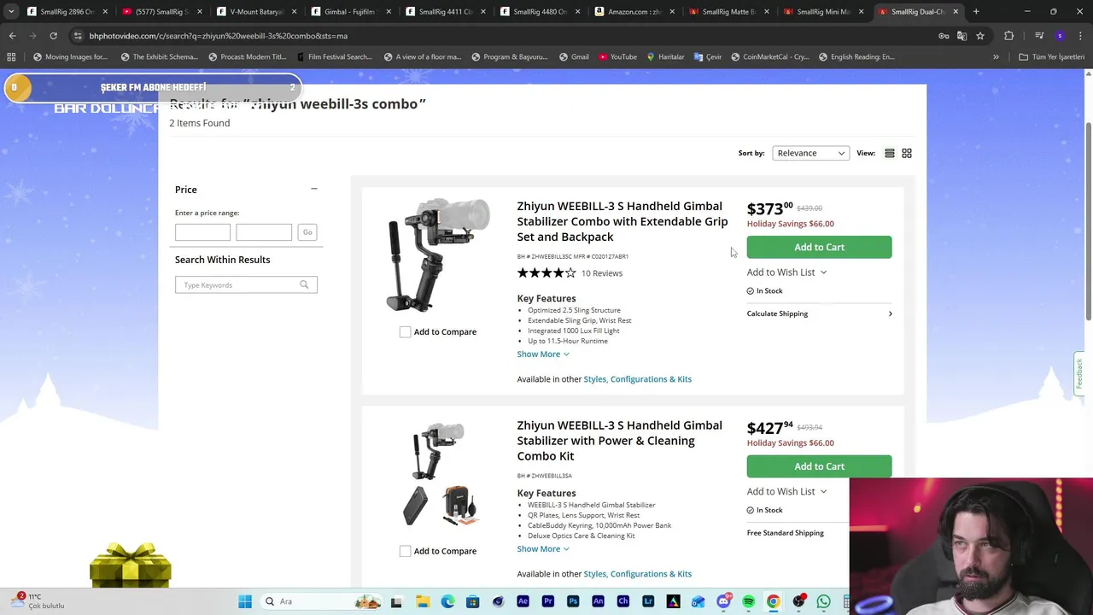Switch to the Amazon.com tab
Image resolution: width=1093 pixels, height=615 pixels.
(634, 11)
